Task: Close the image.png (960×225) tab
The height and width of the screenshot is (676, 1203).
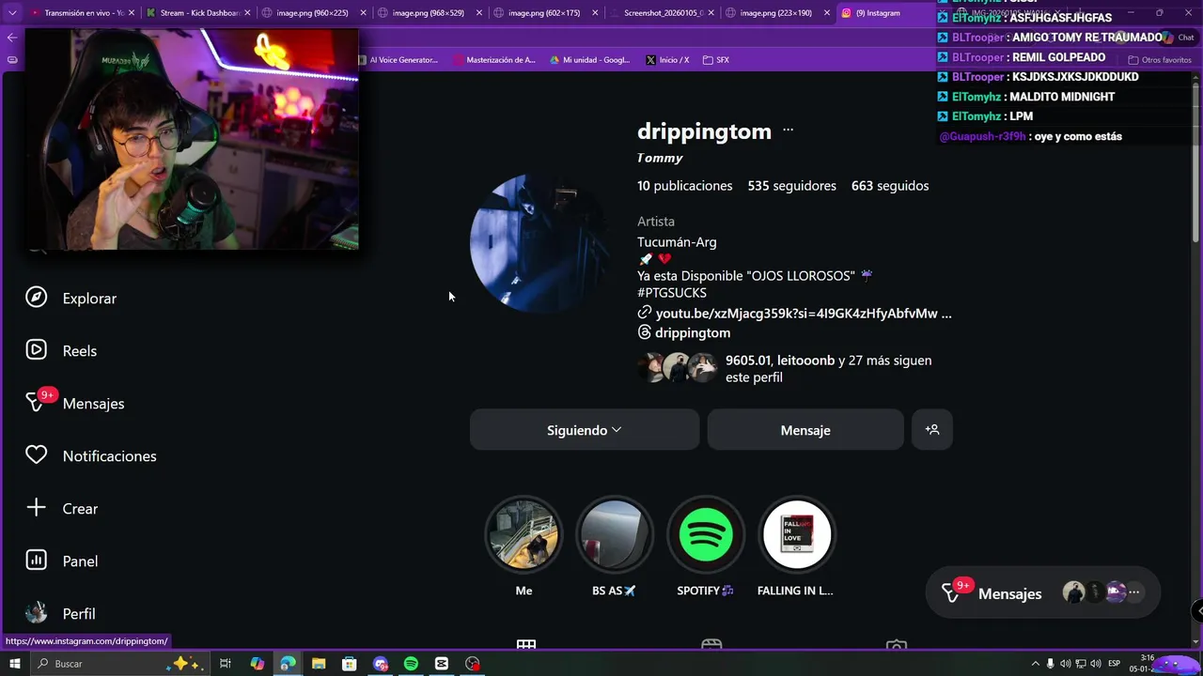Action: [363, 13]
